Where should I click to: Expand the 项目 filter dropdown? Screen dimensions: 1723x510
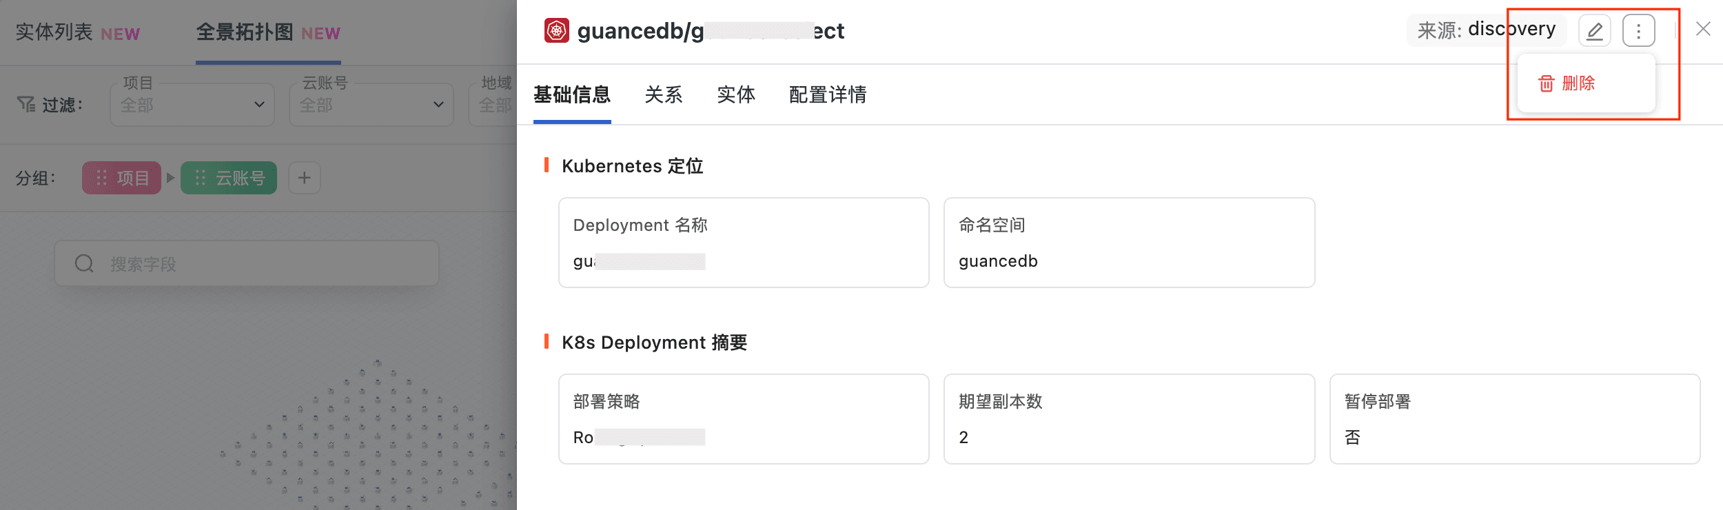[192, 105]
